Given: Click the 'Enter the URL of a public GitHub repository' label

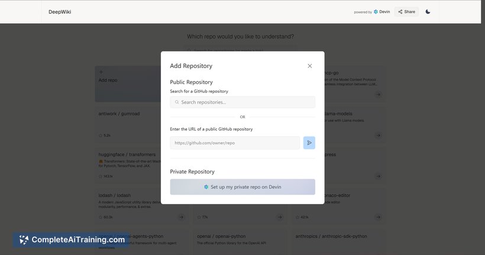Looking at the screenshot, I should click(x=211, y=129).
